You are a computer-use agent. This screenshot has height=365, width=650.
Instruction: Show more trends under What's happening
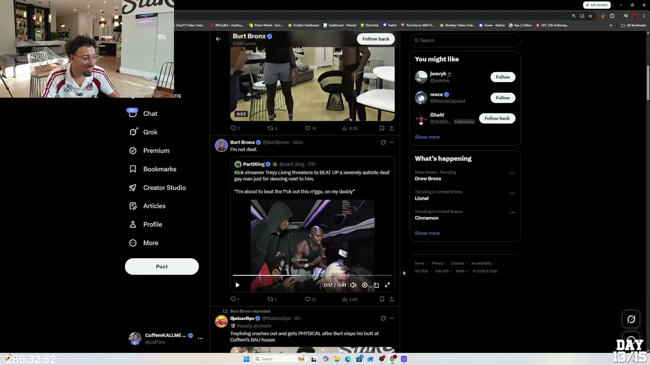click(427, 233)
